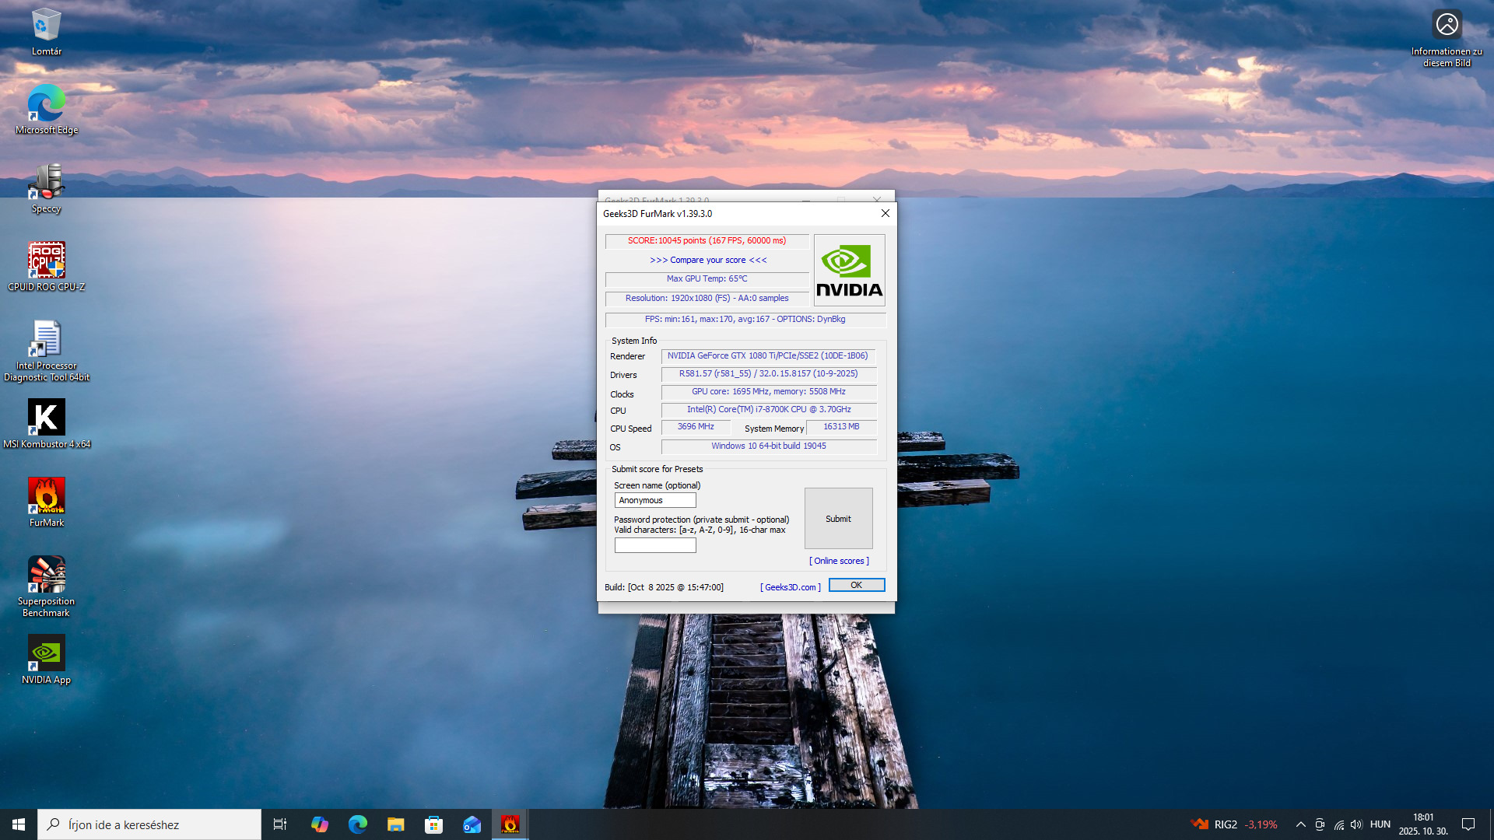This screenshot has height=840, width=1494.
Task: Click the NVIDIA logo in FurMark dialog
Action: [849, 270]
